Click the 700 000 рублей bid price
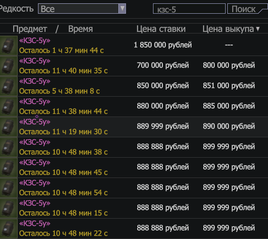The width and height of the screenshot is (268, 239). tap(163, 65)
